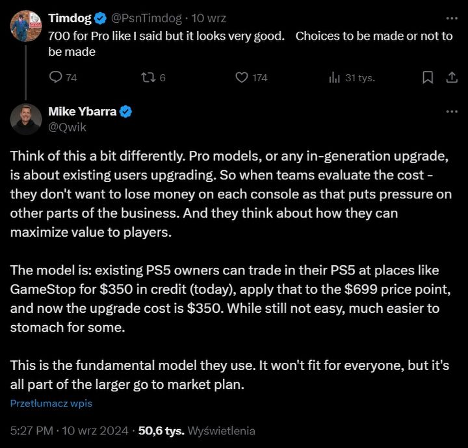Open the more options menu on Timdog's tweet

click(x=451, y=18)
